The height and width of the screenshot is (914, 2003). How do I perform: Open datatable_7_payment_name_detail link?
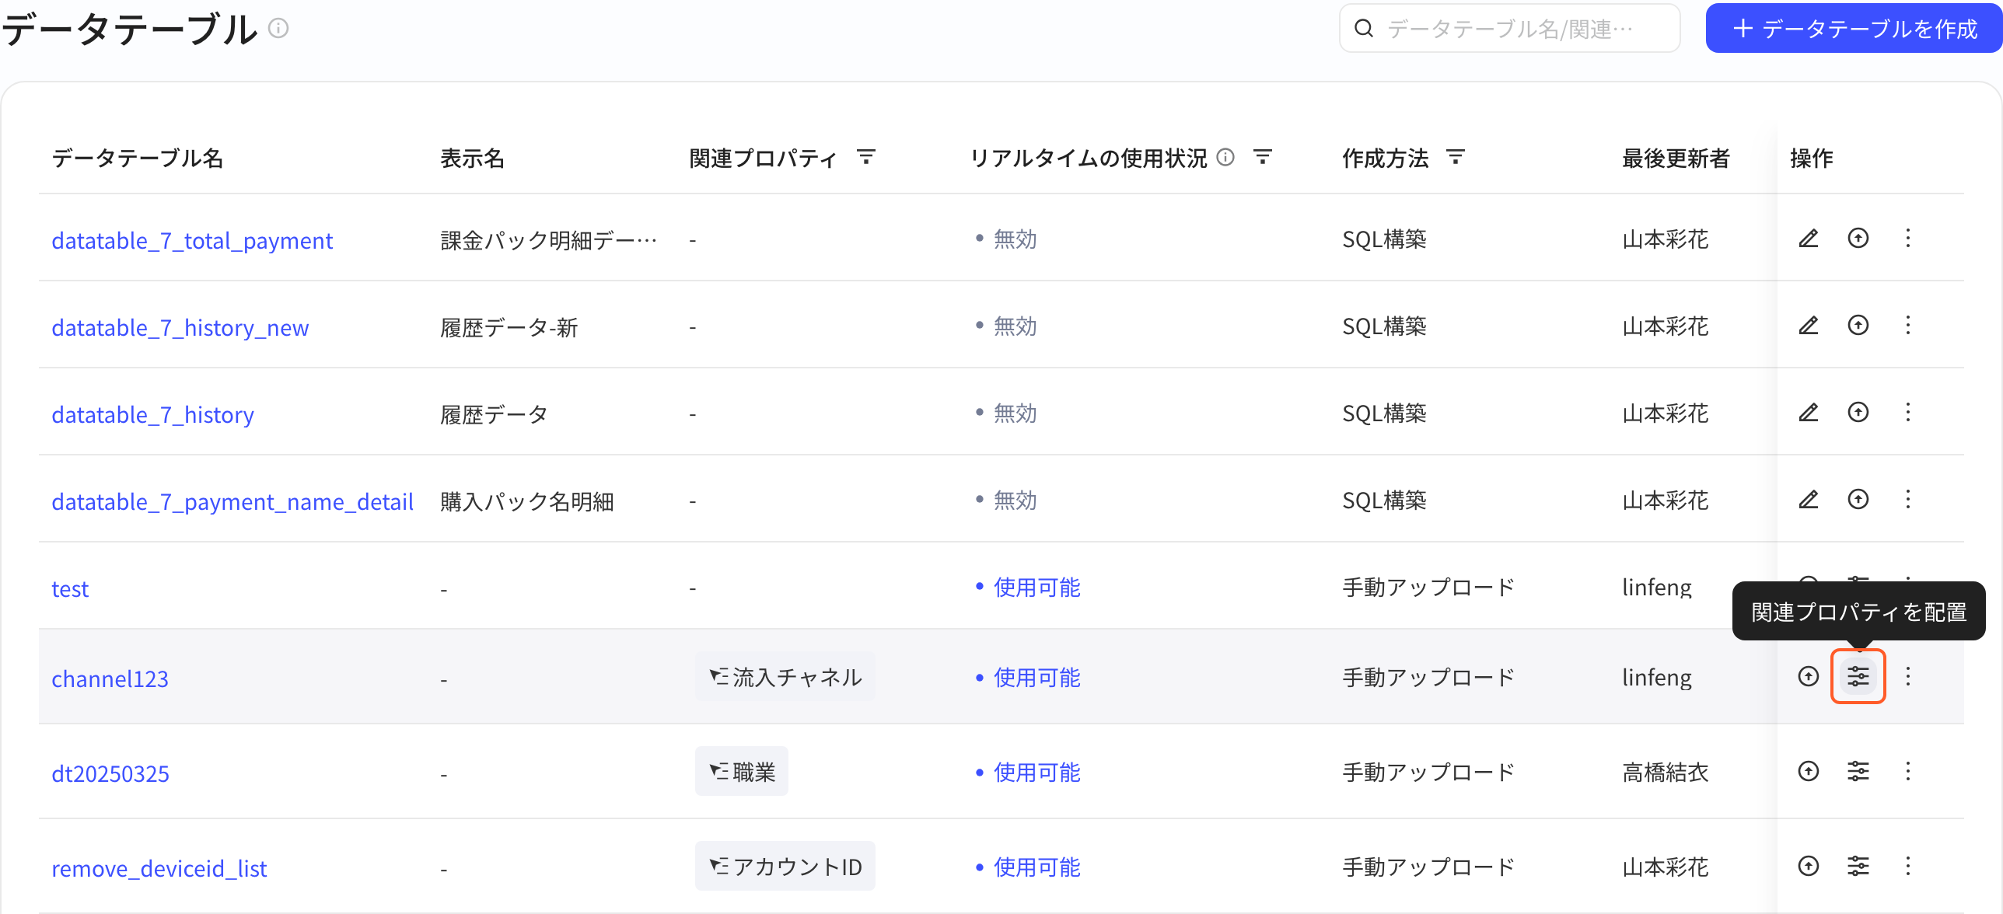[232, 501]
